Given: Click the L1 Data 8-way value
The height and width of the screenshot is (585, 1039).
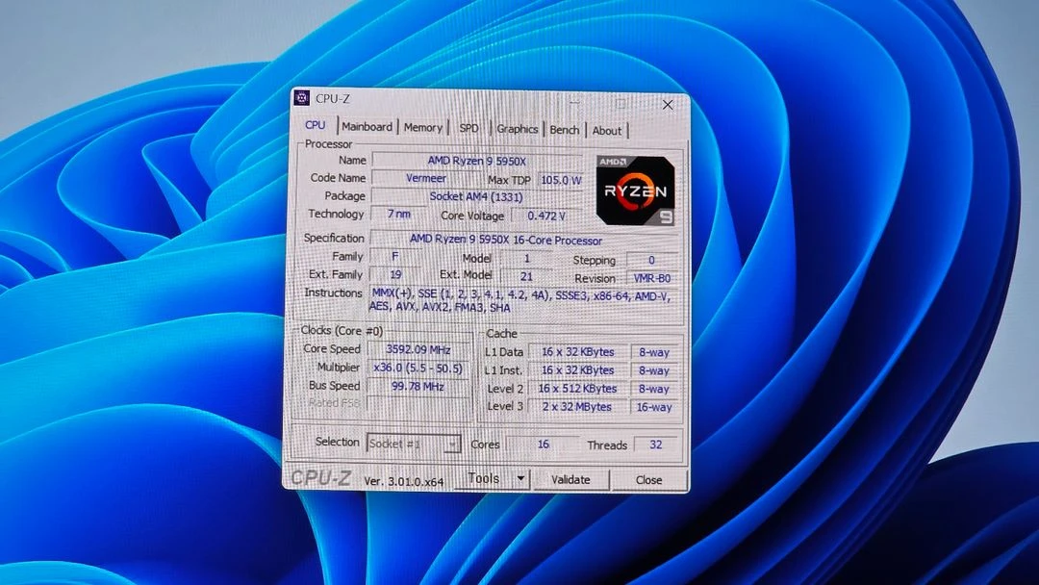Looking at the screenshot, I should click(653, 352).
